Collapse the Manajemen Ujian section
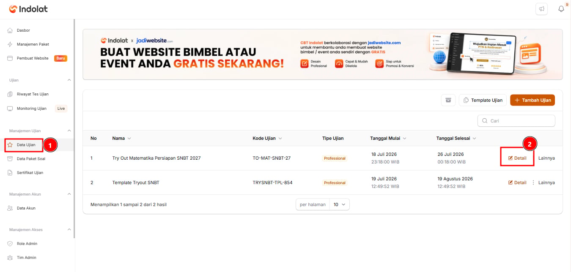 pos(69,131)
